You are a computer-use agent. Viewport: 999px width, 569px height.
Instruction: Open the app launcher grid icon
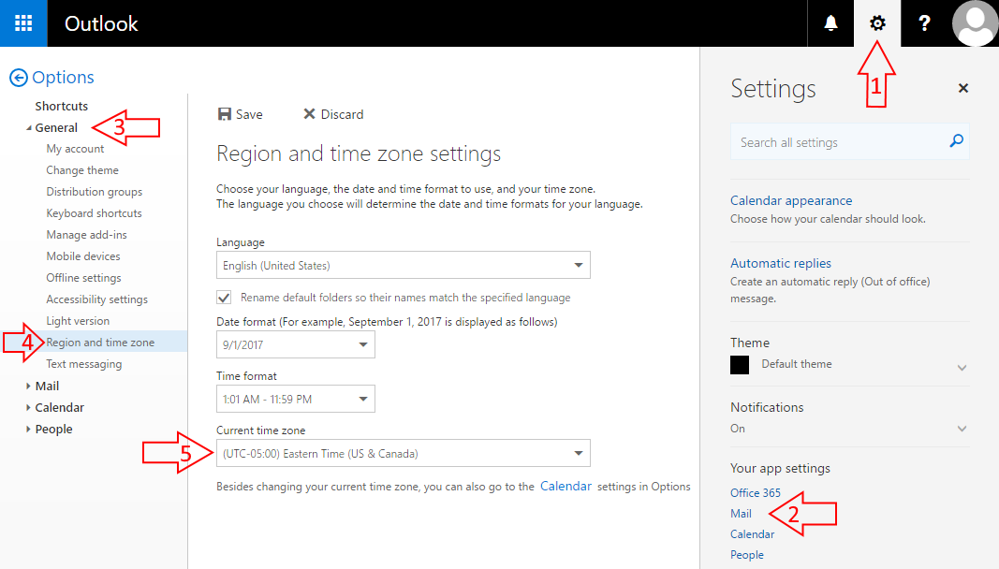22,22
